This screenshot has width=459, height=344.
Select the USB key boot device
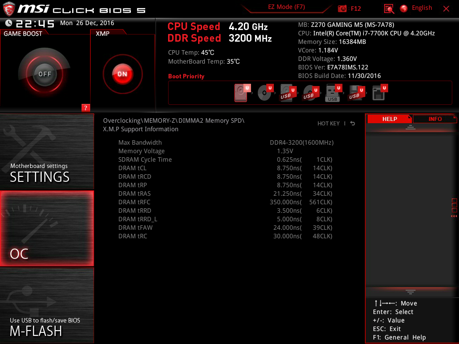pos(333,93)
